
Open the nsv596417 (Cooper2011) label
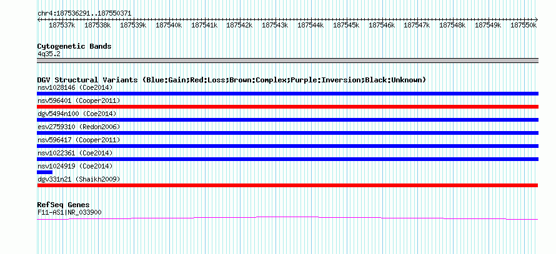[x=79, y=140]
